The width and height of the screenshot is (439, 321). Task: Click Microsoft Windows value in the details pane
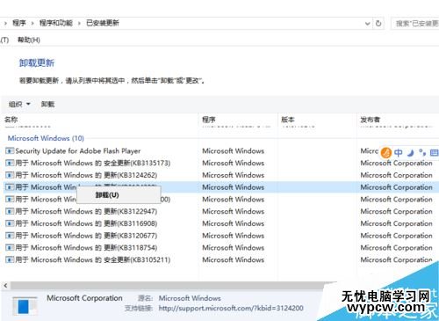tap(190, 298)
